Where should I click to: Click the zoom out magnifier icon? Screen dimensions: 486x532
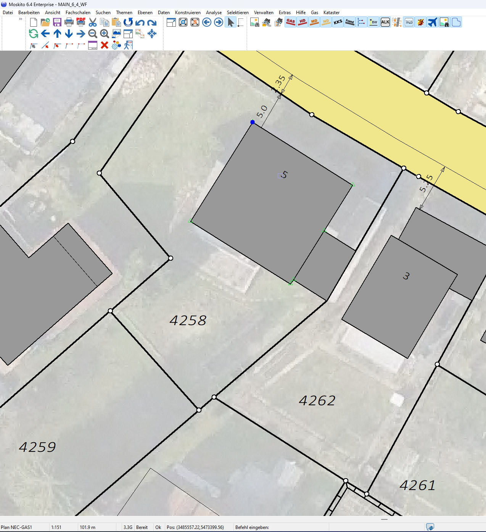coord(93,34)
